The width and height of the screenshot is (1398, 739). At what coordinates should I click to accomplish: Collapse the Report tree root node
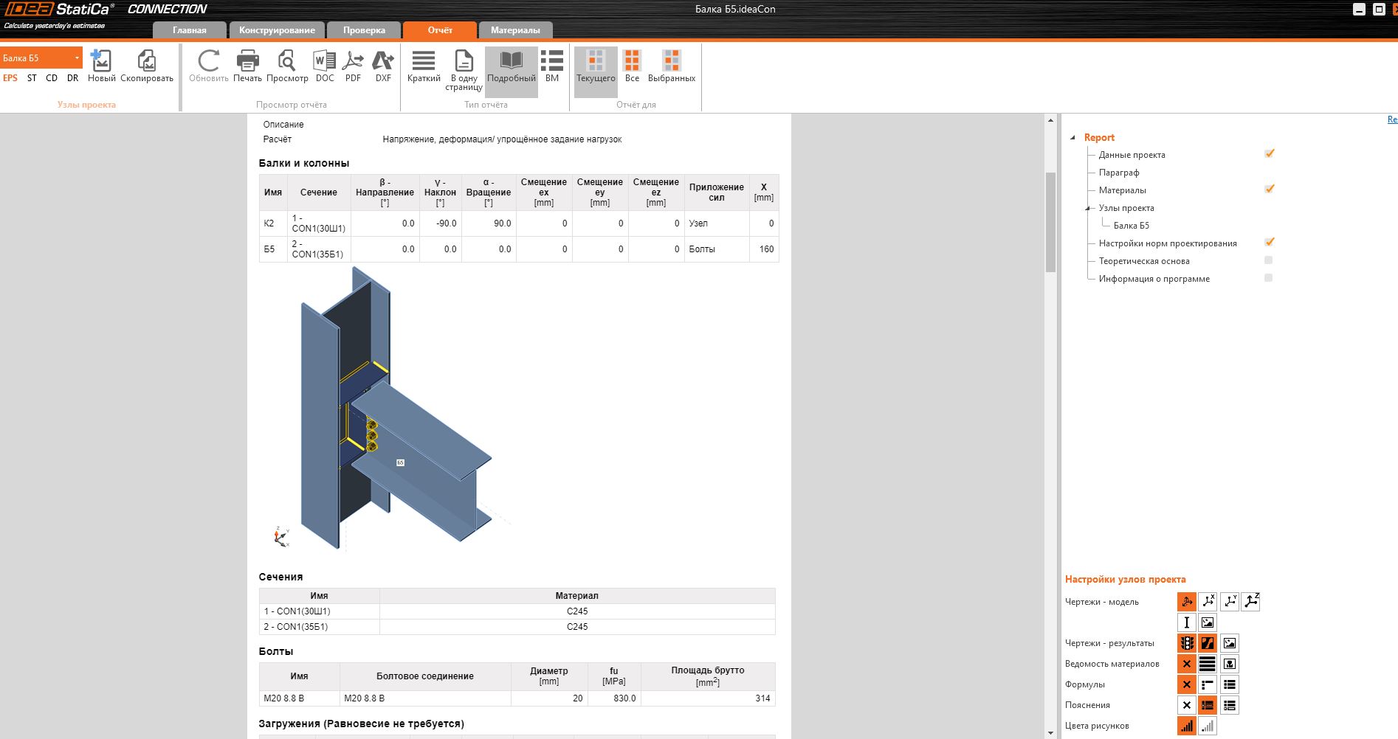pyautogui.click(x=1072, y=138)
